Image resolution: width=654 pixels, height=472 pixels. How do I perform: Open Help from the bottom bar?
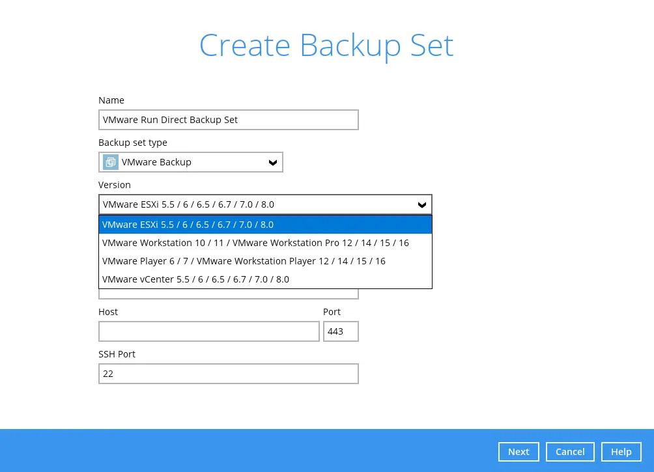pyautogui.click(x=621, y=452)
